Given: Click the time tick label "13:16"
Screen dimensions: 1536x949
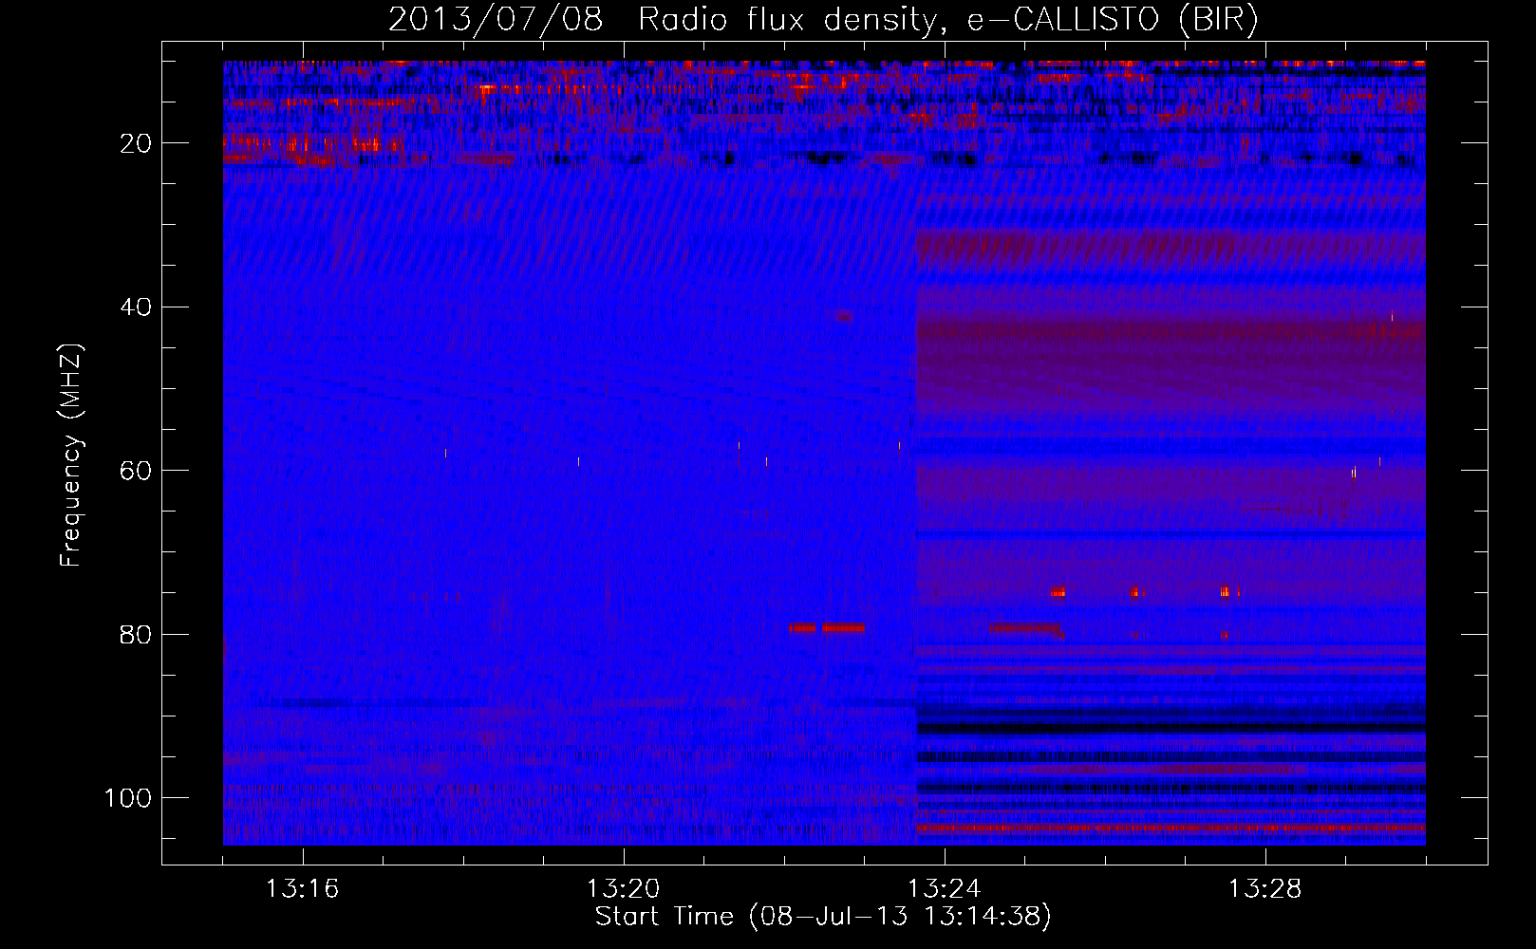Looking at the screenshot, I should click(302, 889).
